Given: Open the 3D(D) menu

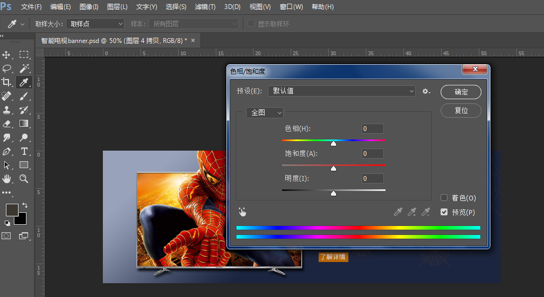Looking at the screenshot, I should pyautogui.click(x=232, y=6).
